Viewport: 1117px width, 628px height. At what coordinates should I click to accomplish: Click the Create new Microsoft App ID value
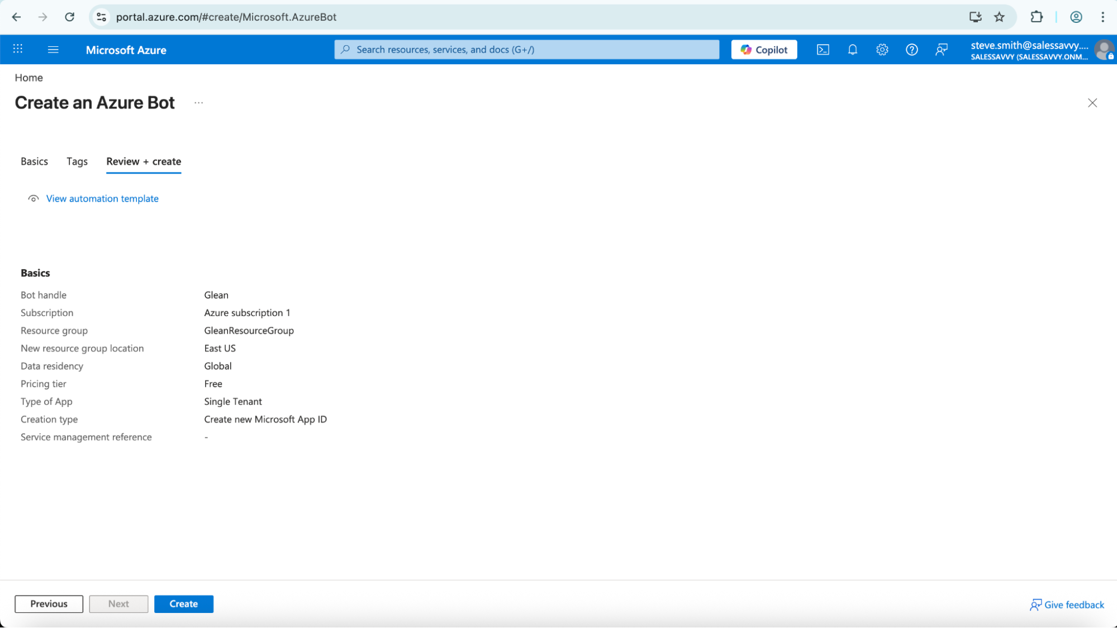pos(265,419)
